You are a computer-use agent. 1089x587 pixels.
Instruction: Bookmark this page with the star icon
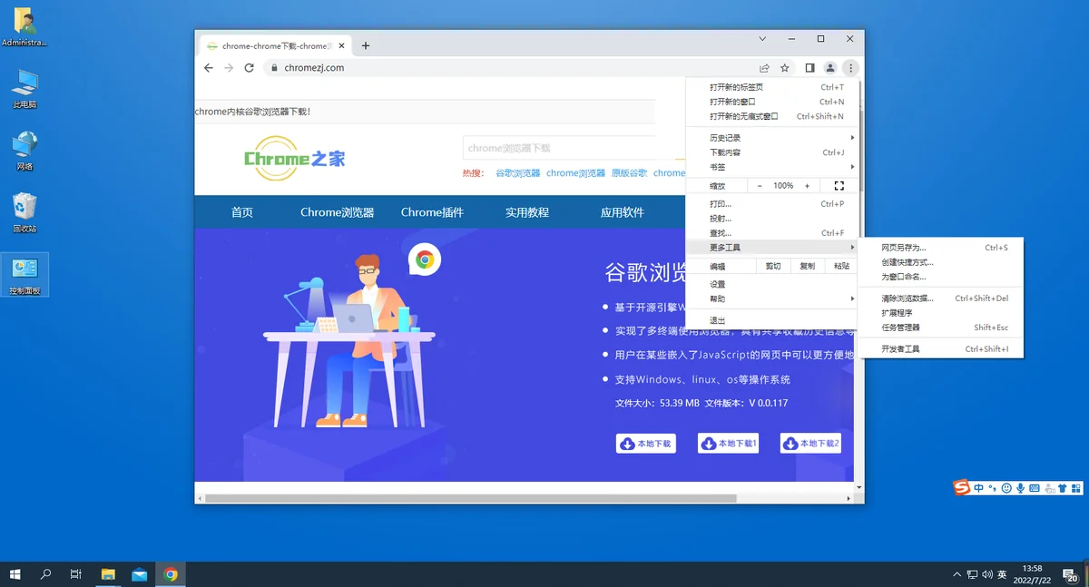point(785,68)
